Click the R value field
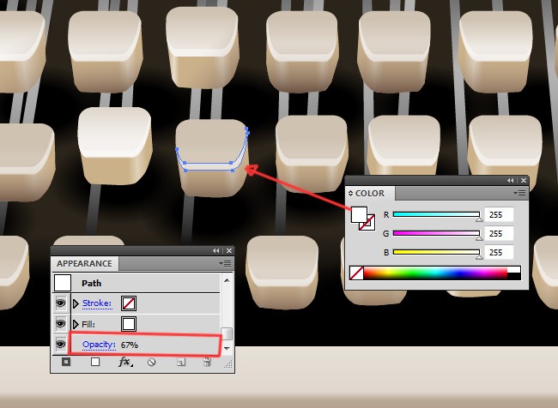 (499, 214)
